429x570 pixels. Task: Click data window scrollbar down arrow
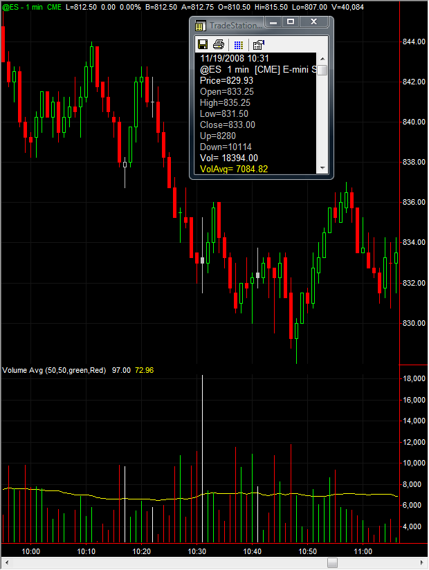pos(322,168)
